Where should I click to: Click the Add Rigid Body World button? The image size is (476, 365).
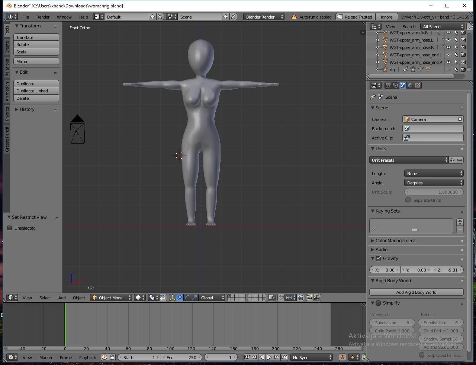click(x=416, y=292)
